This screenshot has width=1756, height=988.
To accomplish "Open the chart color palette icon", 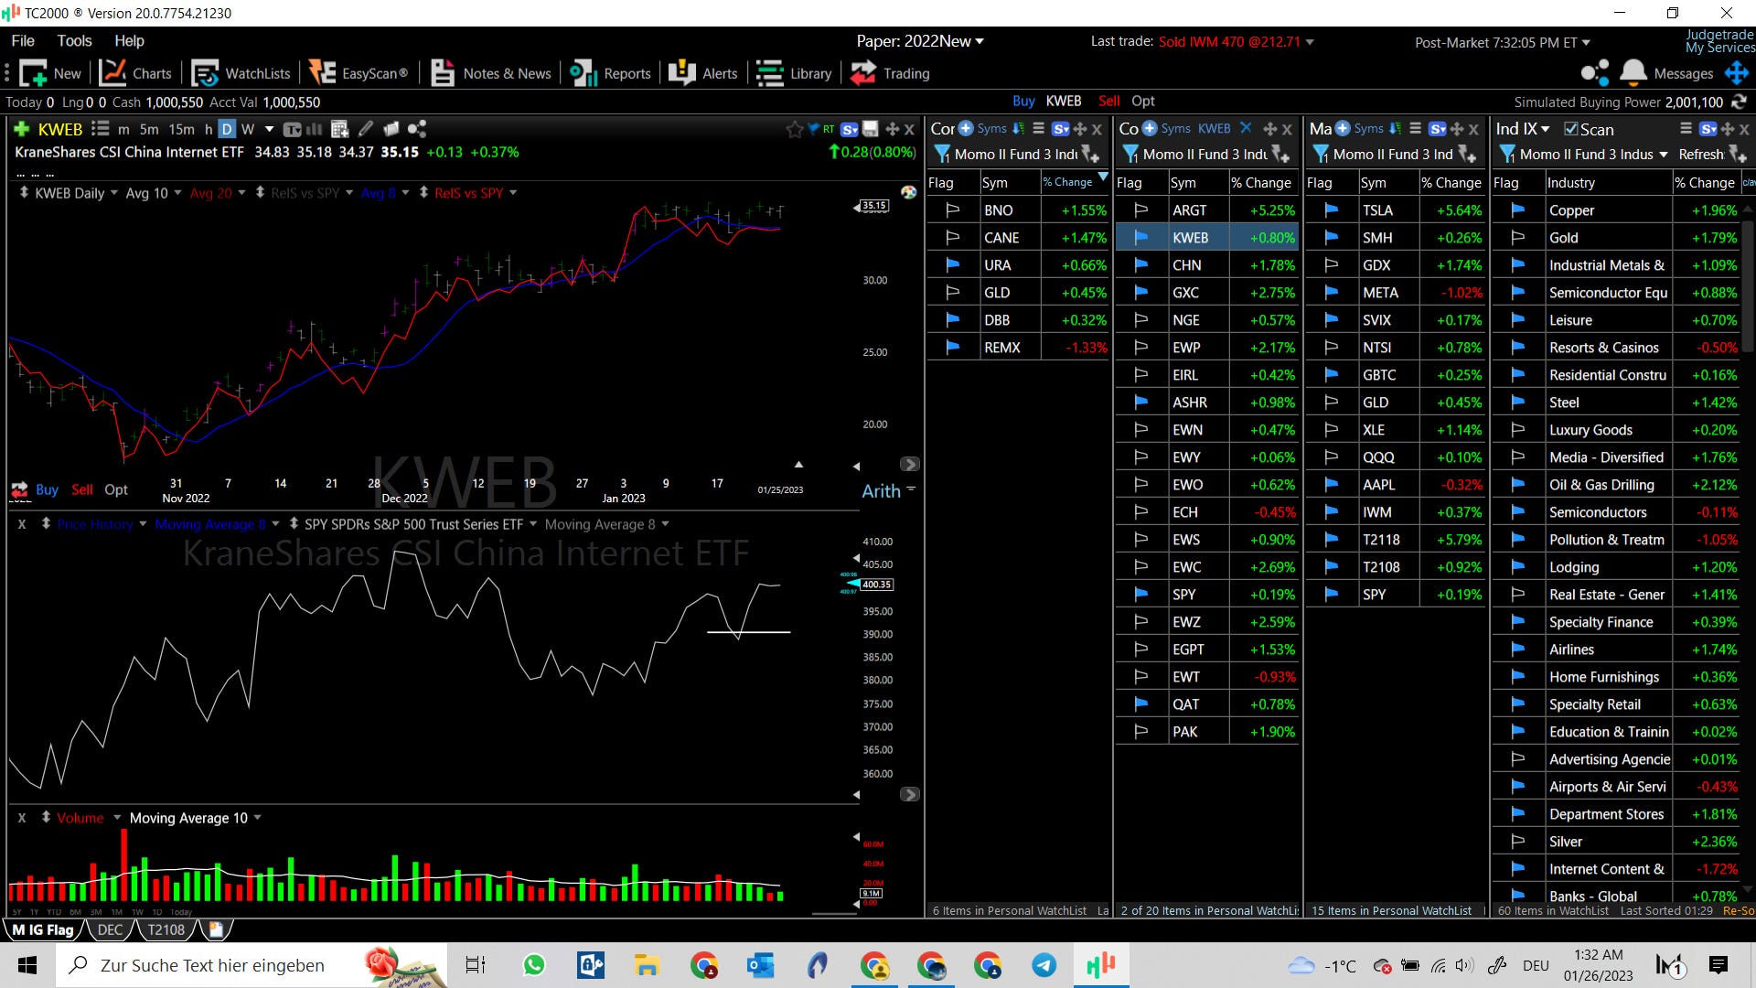I will (908, 192).
